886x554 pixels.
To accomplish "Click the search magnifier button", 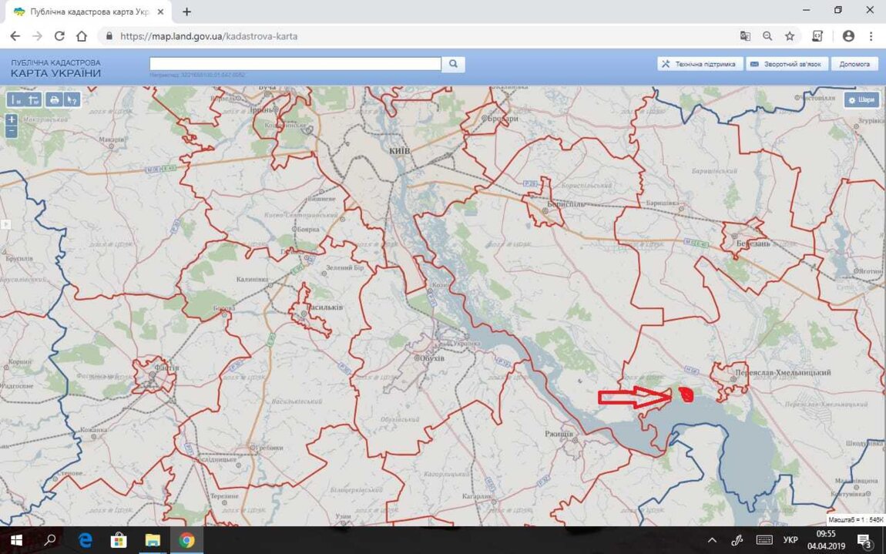I will pos(454,64).
